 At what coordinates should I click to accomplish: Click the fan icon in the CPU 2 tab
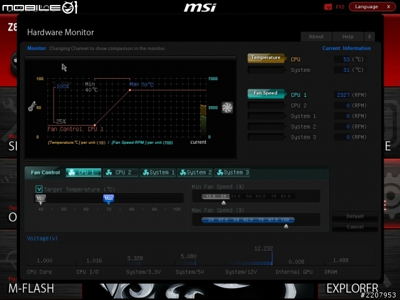point(109,172)
